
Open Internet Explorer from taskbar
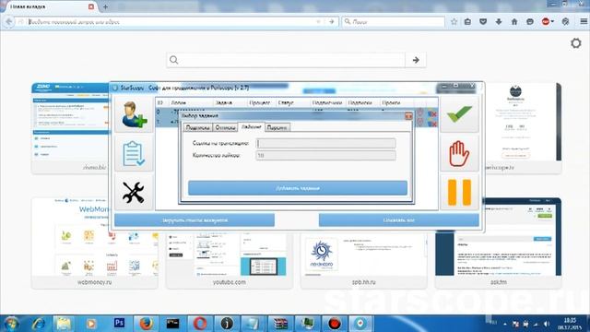pos(38,324)
